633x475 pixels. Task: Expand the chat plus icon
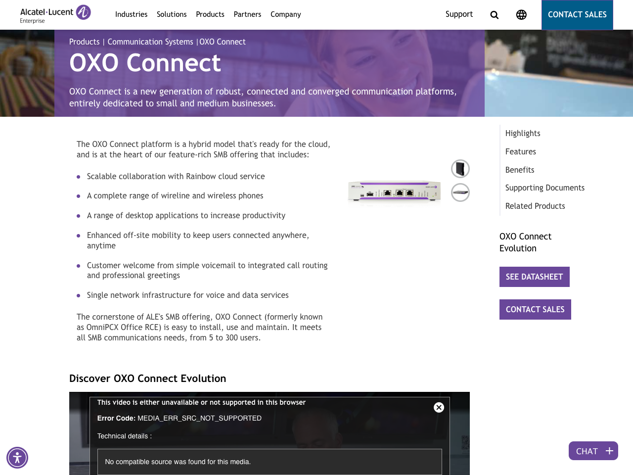(x=609, y=451)
